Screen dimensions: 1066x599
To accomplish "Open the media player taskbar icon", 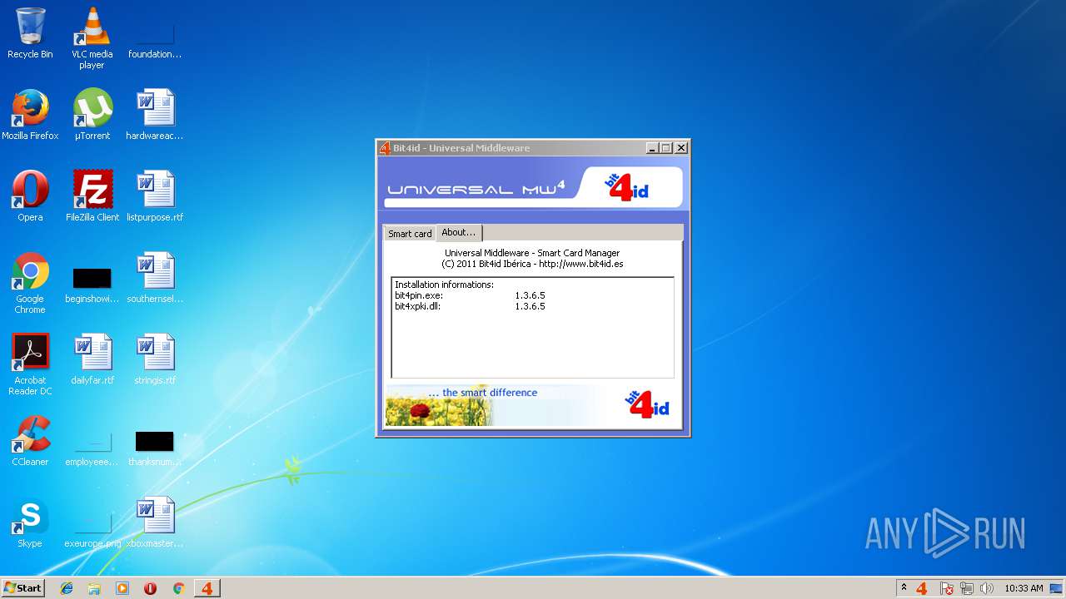I will coord(122,588).
